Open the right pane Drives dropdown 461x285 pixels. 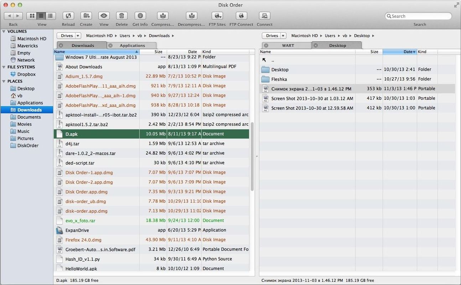coord(274,36)
